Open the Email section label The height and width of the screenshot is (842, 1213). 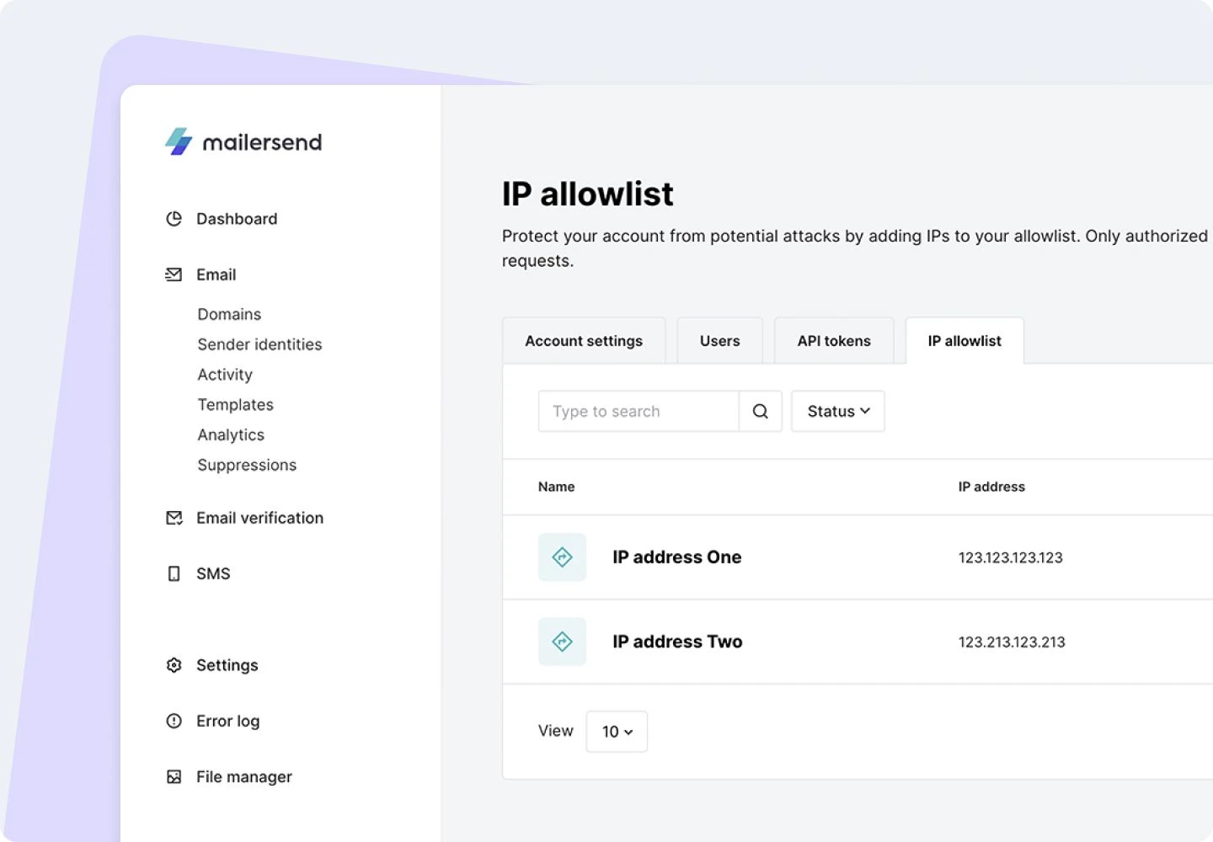pos(216,274)
